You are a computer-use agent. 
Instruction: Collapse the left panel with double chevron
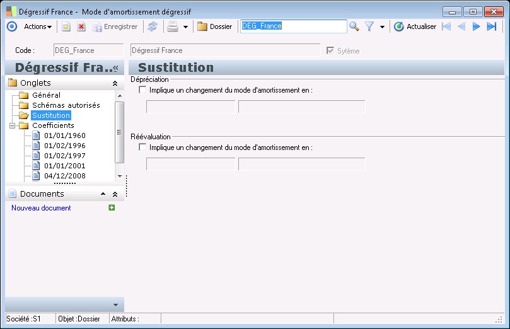(x=116, y=67)
